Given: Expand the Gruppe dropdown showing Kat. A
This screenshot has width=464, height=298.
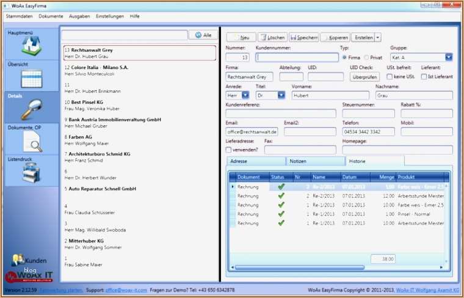Looking at the screenshot, I should [x=449, y=57].
